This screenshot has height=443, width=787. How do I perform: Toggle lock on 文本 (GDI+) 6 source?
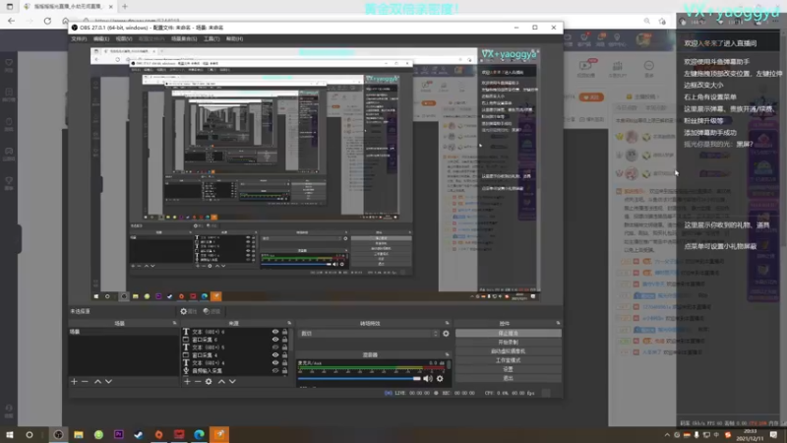pos(284,332)
